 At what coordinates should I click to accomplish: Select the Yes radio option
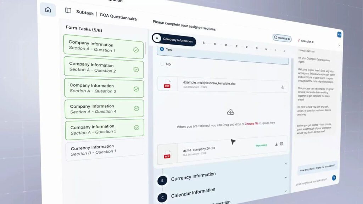(x=162, y=49)
